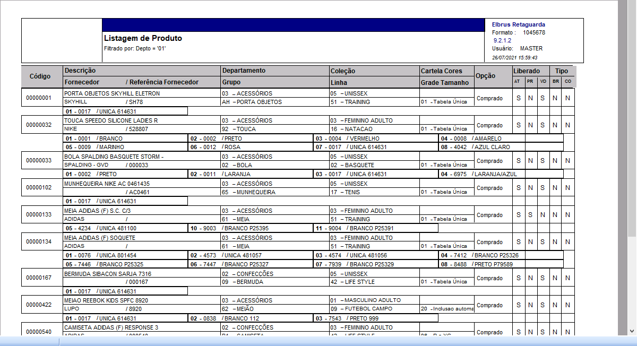637x346 pixels.
Task: Select supplier reference '/ 528807'
Action: click(x=137, y=129)
